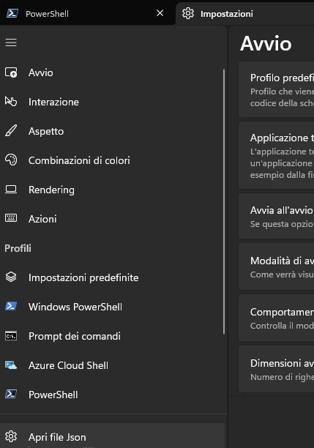
Task: Click the PowerShell profile icon in sidebar
Action: [x=11, y=395]
